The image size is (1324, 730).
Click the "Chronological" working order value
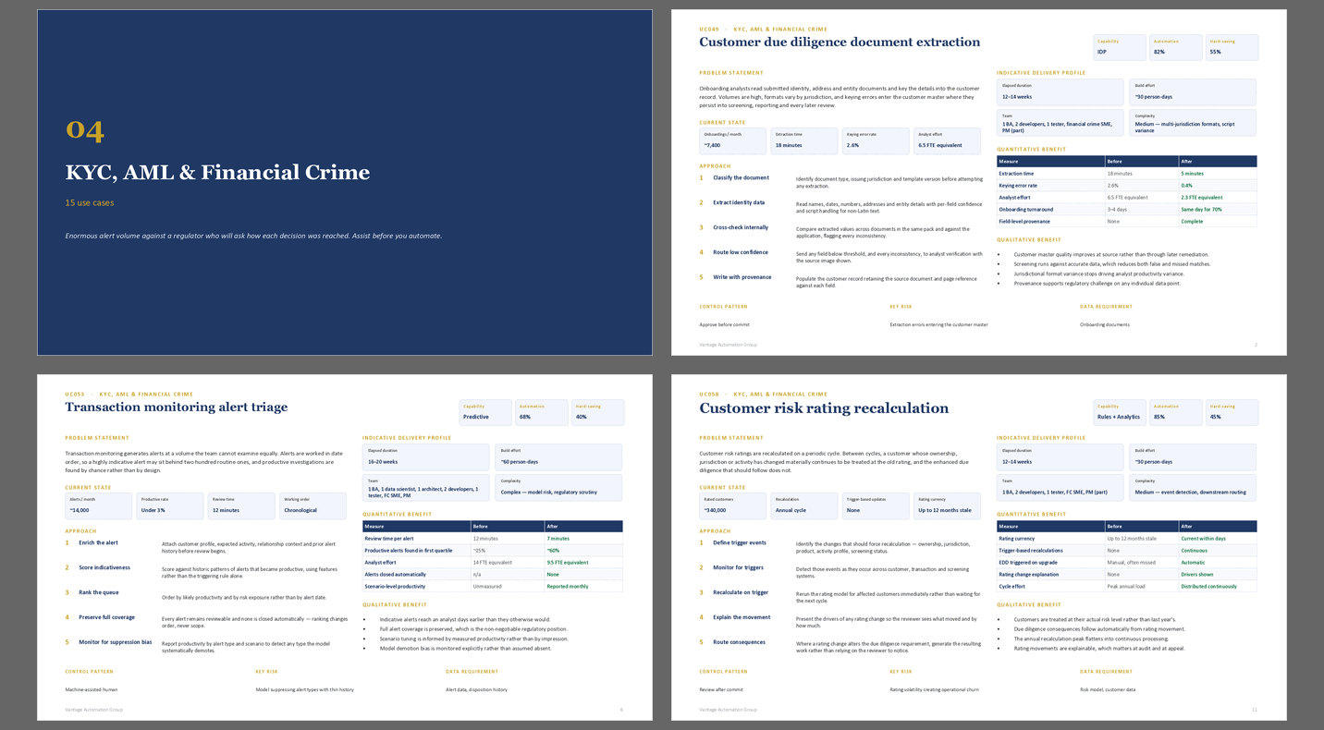[x=300, y=510]
